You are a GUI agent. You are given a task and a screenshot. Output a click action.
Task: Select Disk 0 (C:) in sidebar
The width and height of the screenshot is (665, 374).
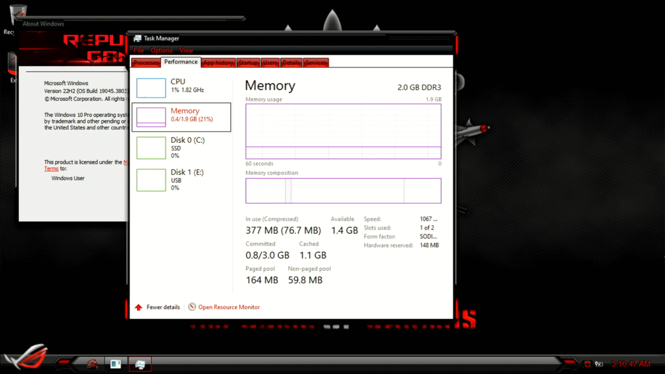pyautogui.click(x=182, y=147)
